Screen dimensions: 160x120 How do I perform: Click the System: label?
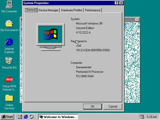click(x=75, y=19)
